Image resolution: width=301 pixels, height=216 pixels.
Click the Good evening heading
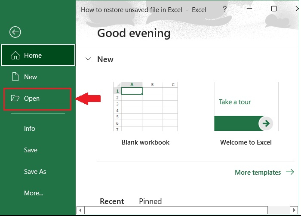[134, 33]
